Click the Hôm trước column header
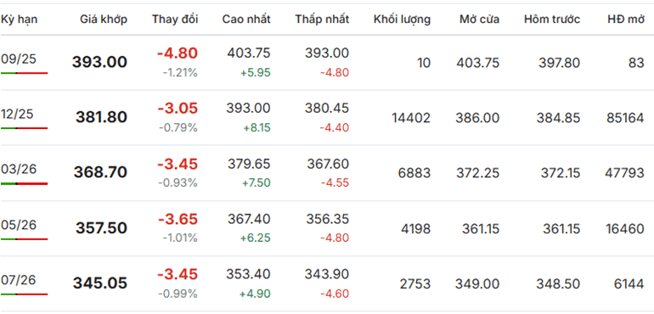 (552, 20)
